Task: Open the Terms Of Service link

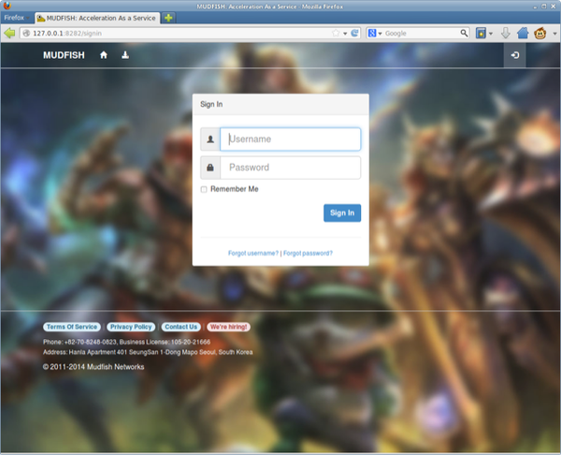Action: [x=72, y=327]
